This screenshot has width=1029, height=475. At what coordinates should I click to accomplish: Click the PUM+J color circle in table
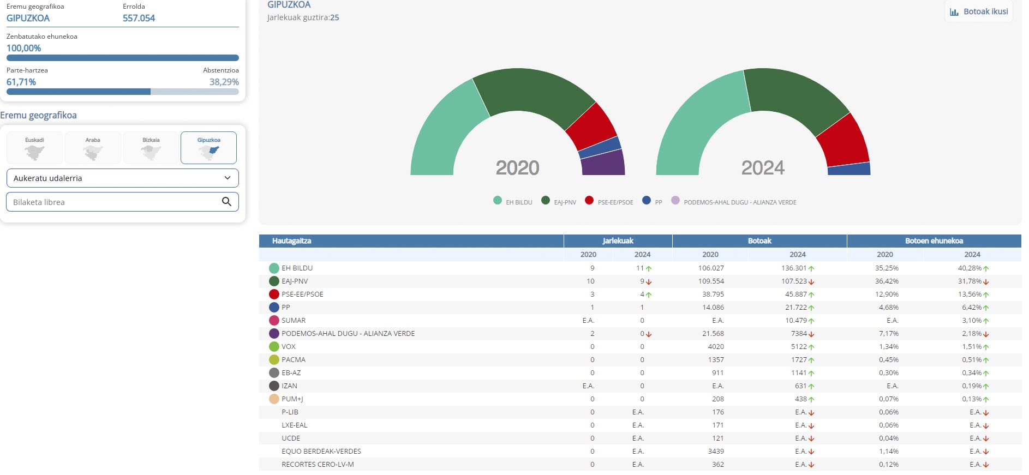[274, 399]
